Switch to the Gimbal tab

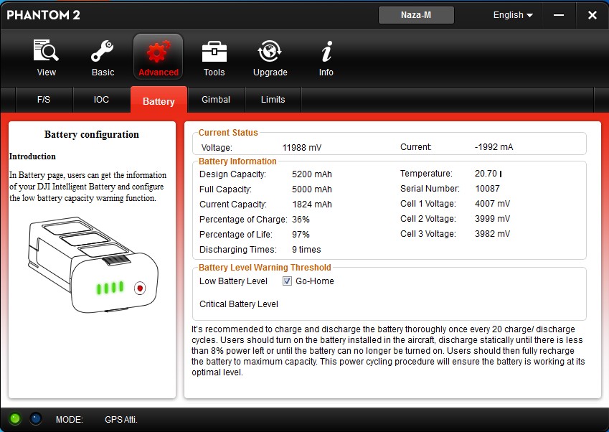point(216,100)
